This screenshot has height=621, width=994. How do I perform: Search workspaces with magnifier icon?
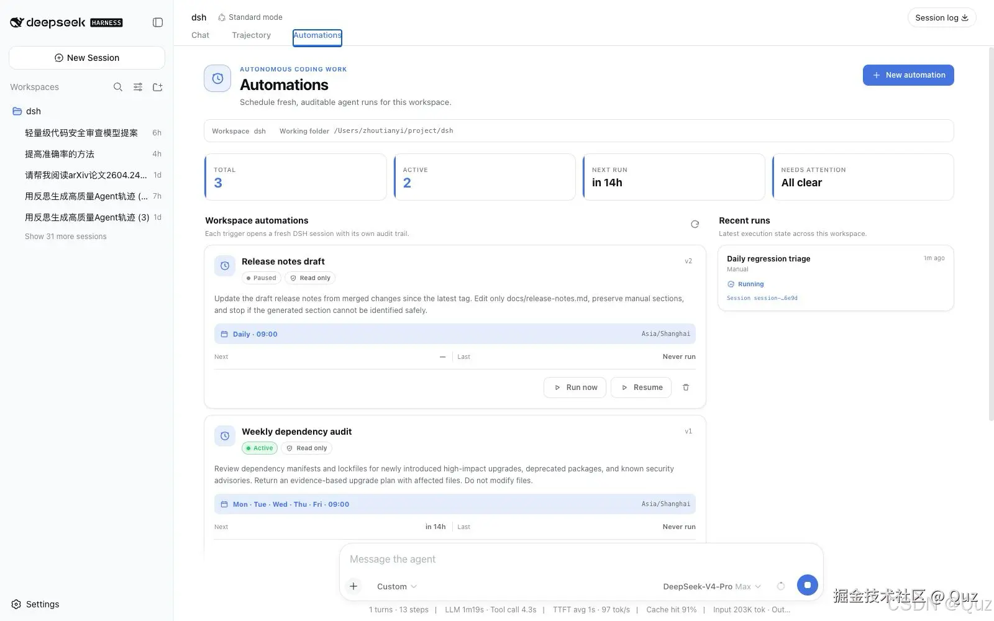tap(118, 87)
